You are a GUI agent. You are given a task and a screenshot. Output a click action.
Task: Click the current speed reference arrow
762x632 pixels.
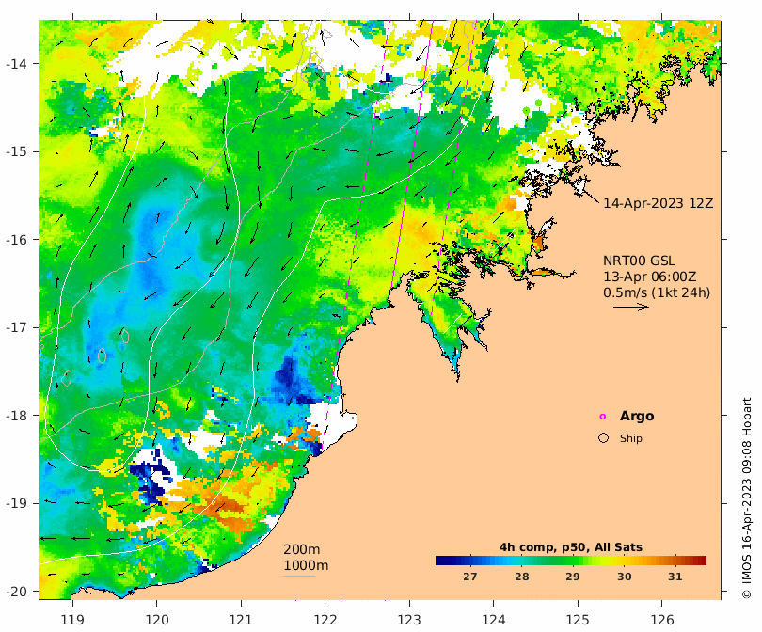point(631,307)
